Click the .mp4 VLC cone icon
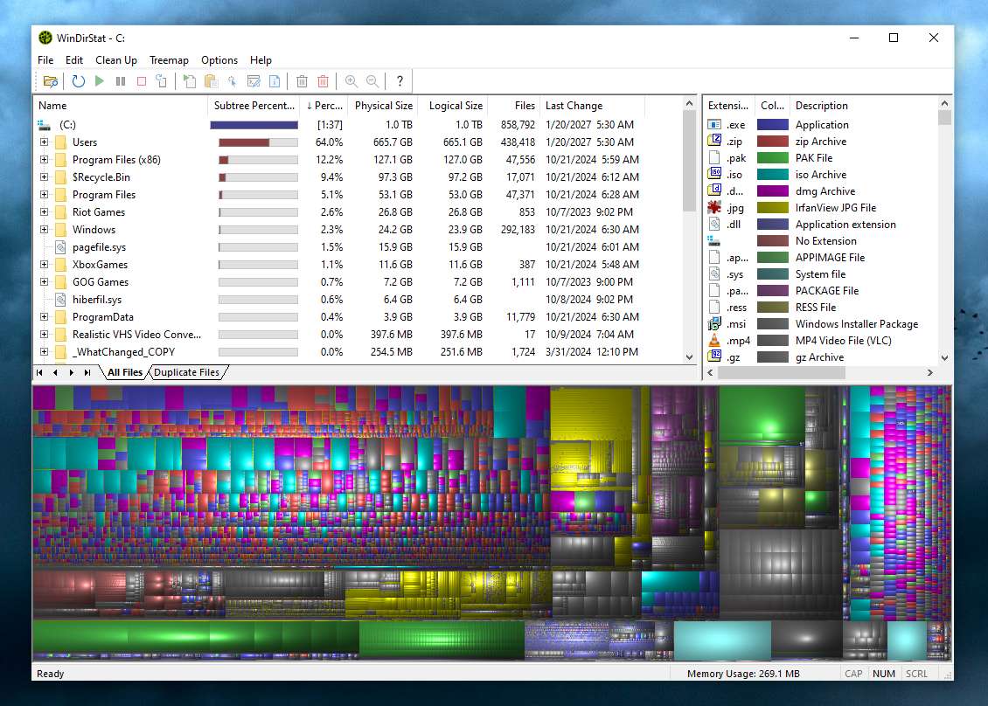This screenshot has height=706, width=988. (714, 340)
